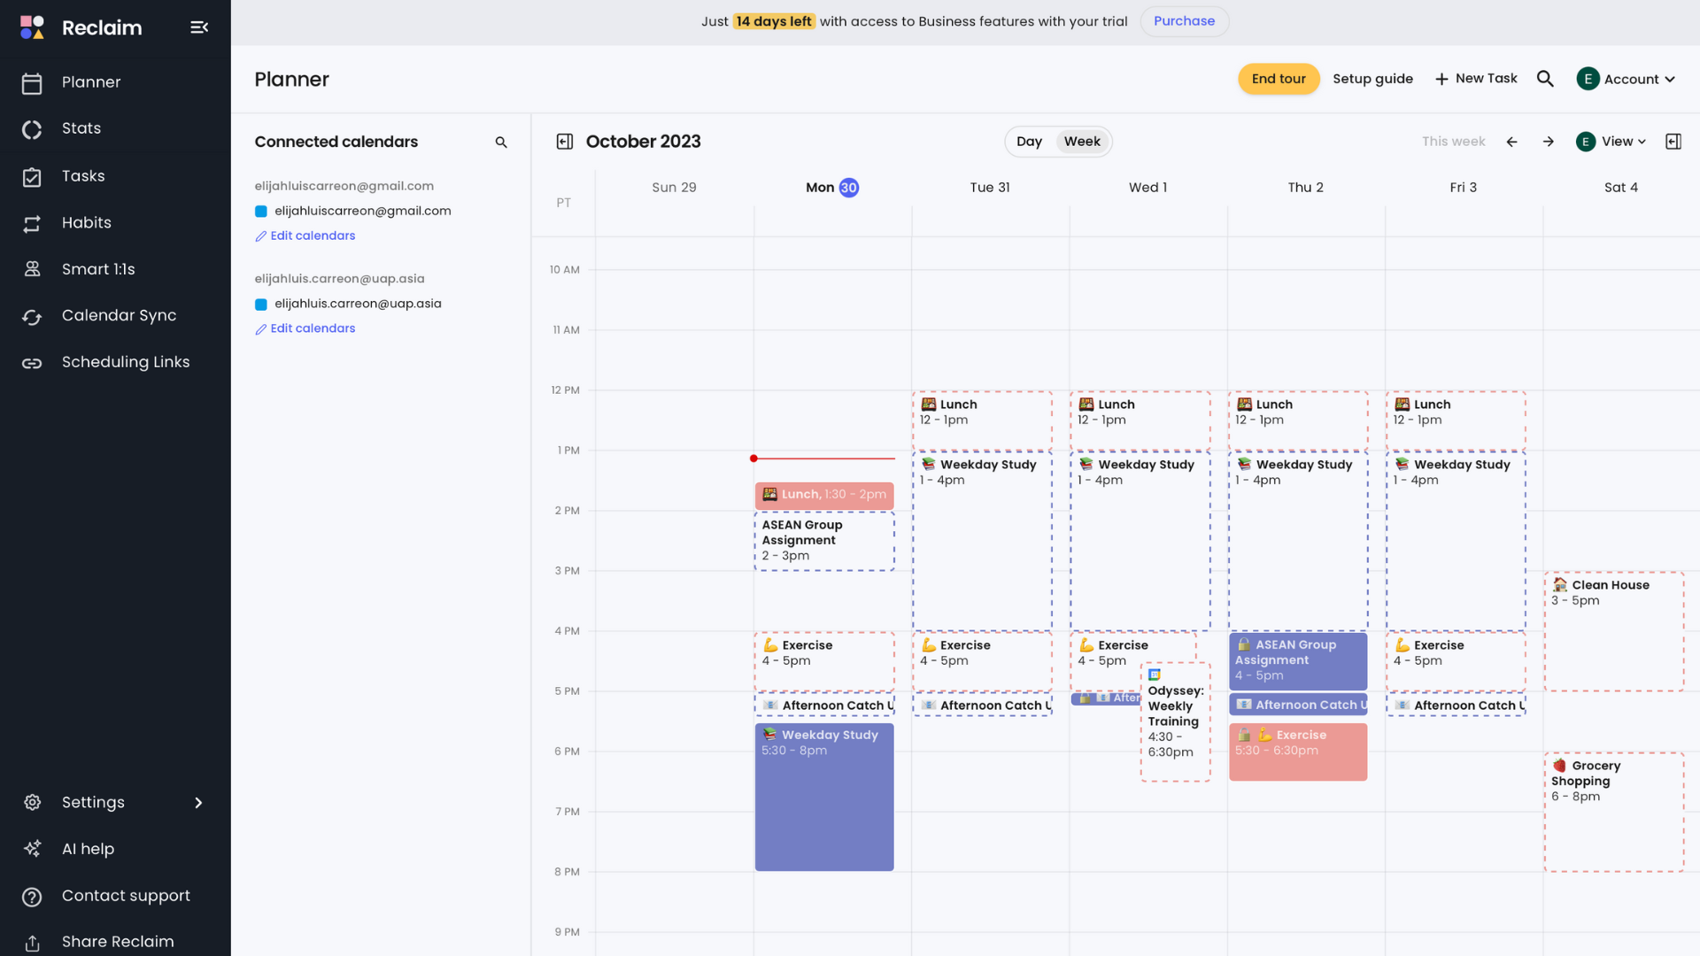Click the top bar search icon
The width and height of the screenshot is (1700, 956).
tap(1545, 79)
